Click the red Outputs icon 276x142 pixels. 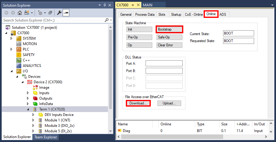pos(35,98)
